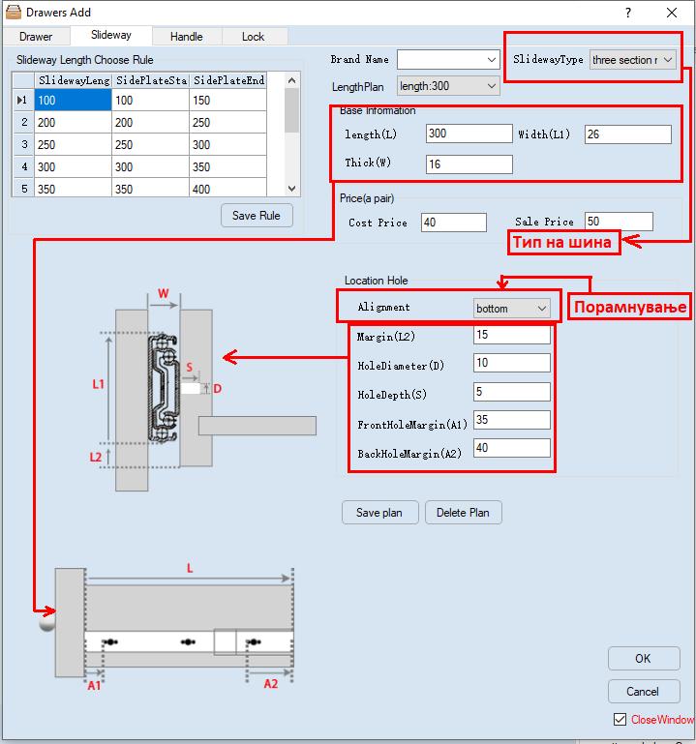Viewport: 696px width, 744px height.
Task: Open the SlidewayType dropdown
Action: (x=632, y=60)
